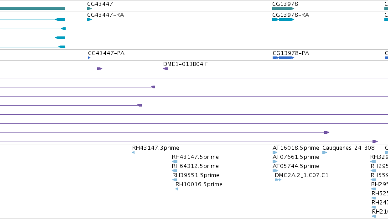Image resolution: width=388 pixels, height=219 pixels.
Task: Select the AT07661.5prime arrow glyph
Action: coord(275,162)
